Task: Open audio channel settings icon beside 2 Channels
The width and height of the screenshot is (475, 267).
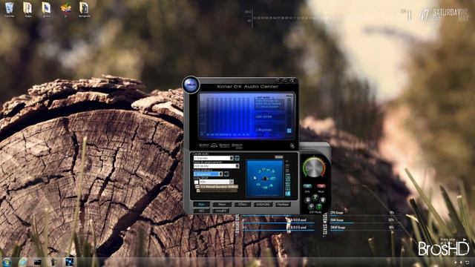Action: tap(237, 158)
